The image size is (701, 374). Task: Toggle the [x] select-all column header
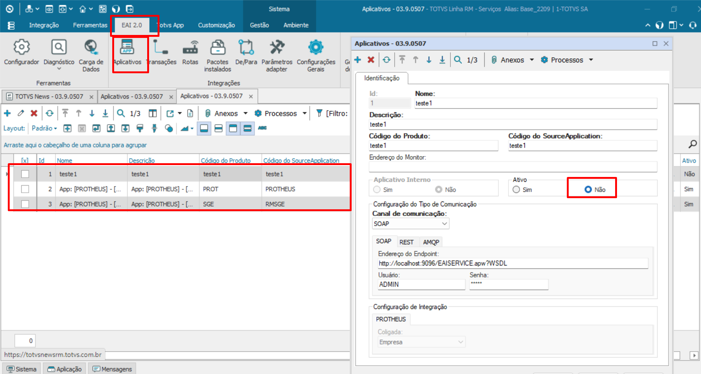(x=25, y=161)
